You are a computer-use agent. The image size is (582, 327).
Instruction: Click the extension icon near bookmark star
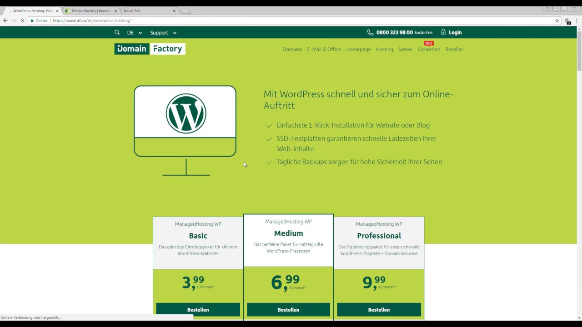pyautogui.click(x=567, y=21)
